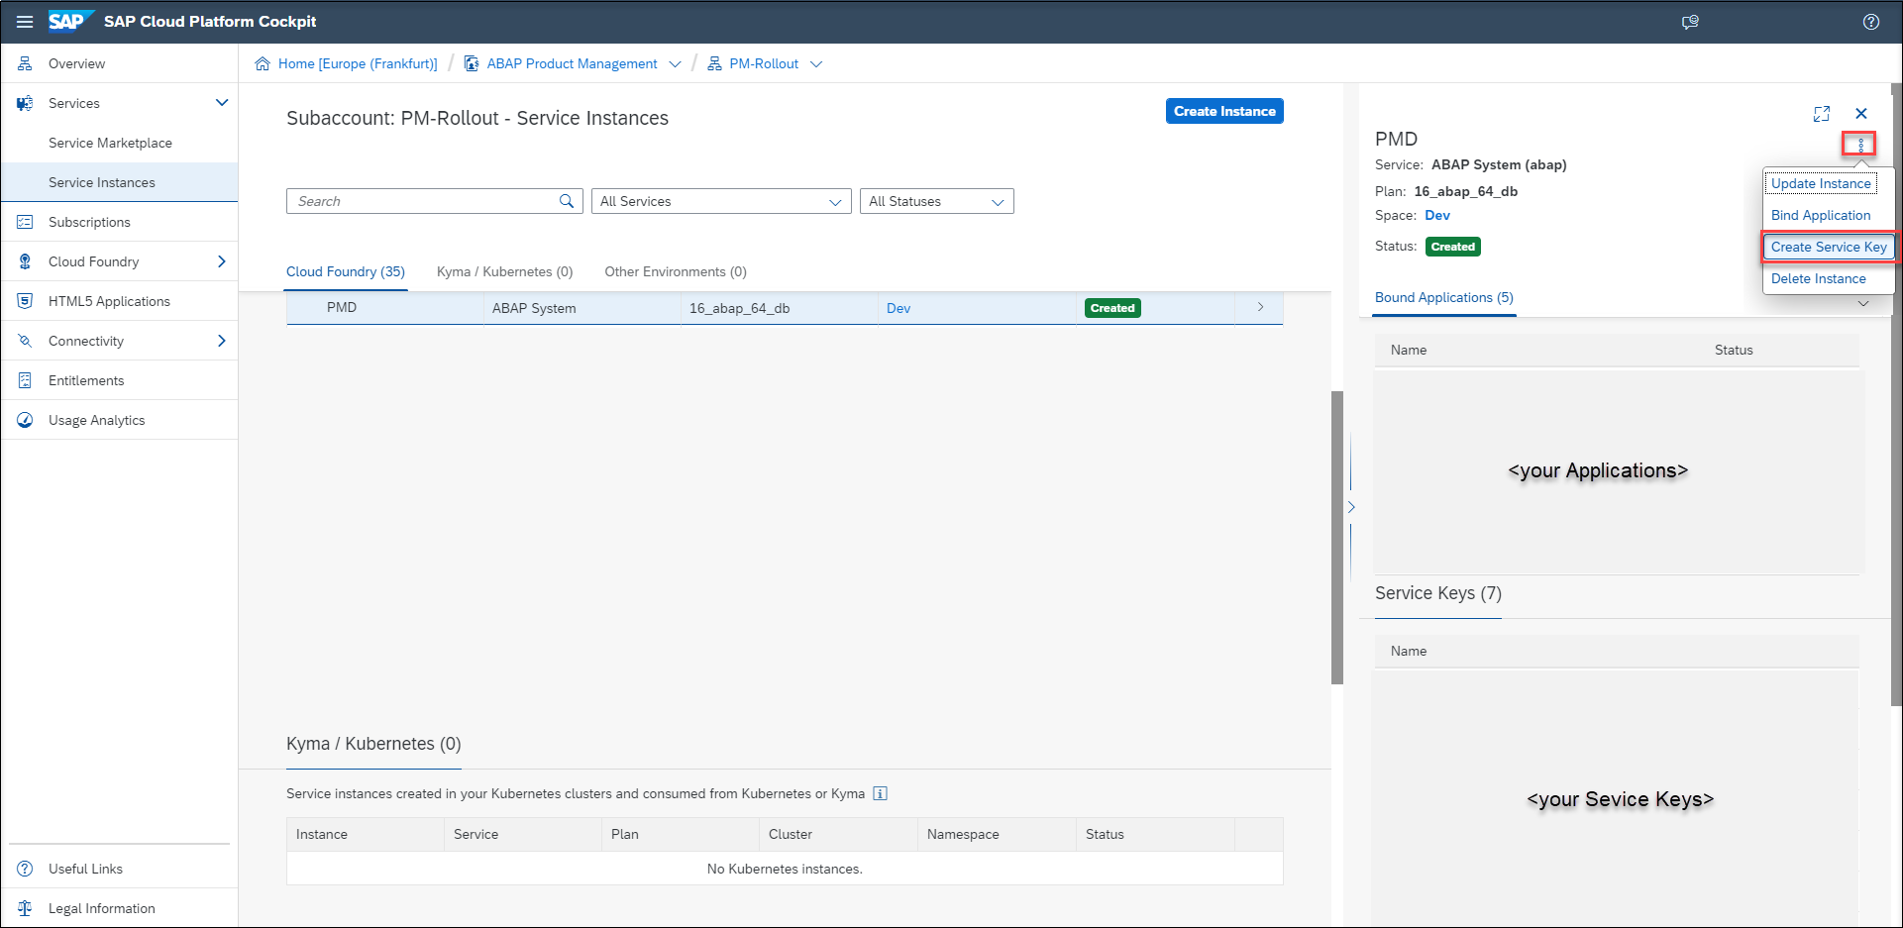
Task: Click the subaccount icon before PM-Rollout
Action: tap(714, 63)
